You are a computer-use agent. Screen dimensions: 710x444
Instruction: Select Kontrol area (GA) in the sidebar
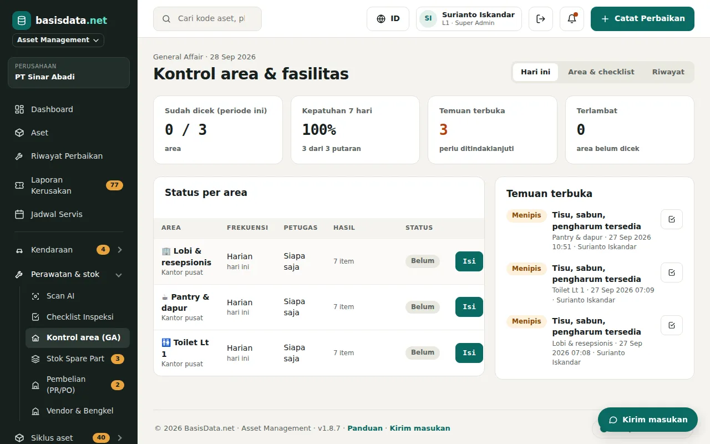pos(78,337)
